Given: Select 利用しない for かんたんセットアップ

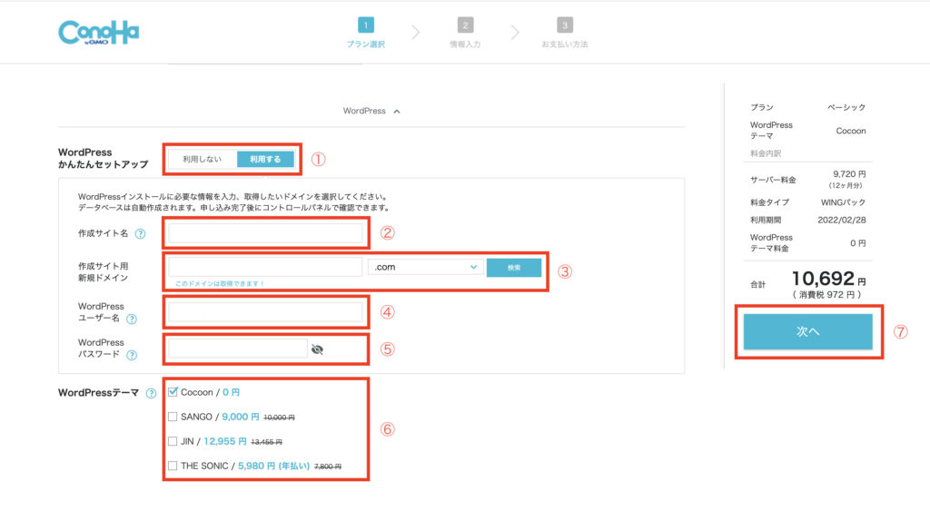Looking at the screenshot, I should click(x=203, y=159).
